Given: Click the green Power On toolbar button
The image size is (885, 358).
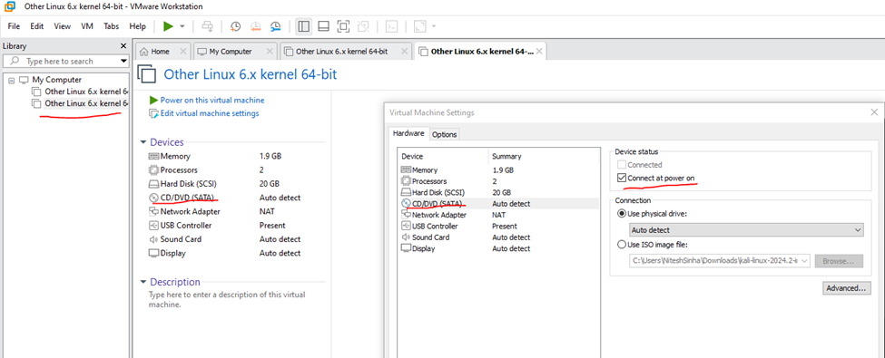Looking at the screenshot, I should tap(168, 26).
